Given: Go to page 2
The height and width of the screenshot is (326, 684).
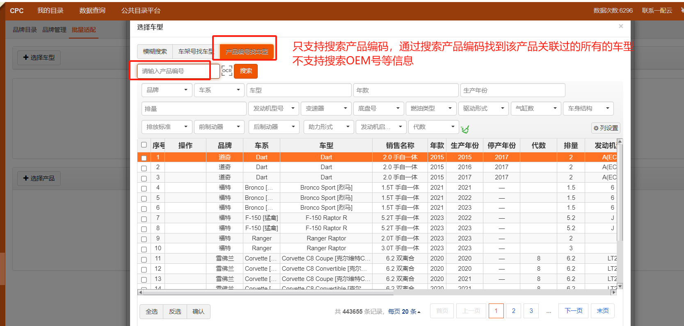Looking at the screenshot, I should tap(513, 311).
